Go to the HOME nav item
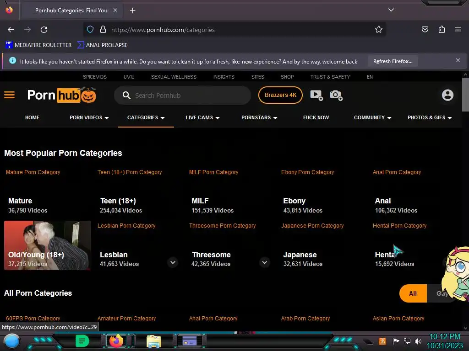The height and width of the screenshot is (351, 469). coord(33,117)
